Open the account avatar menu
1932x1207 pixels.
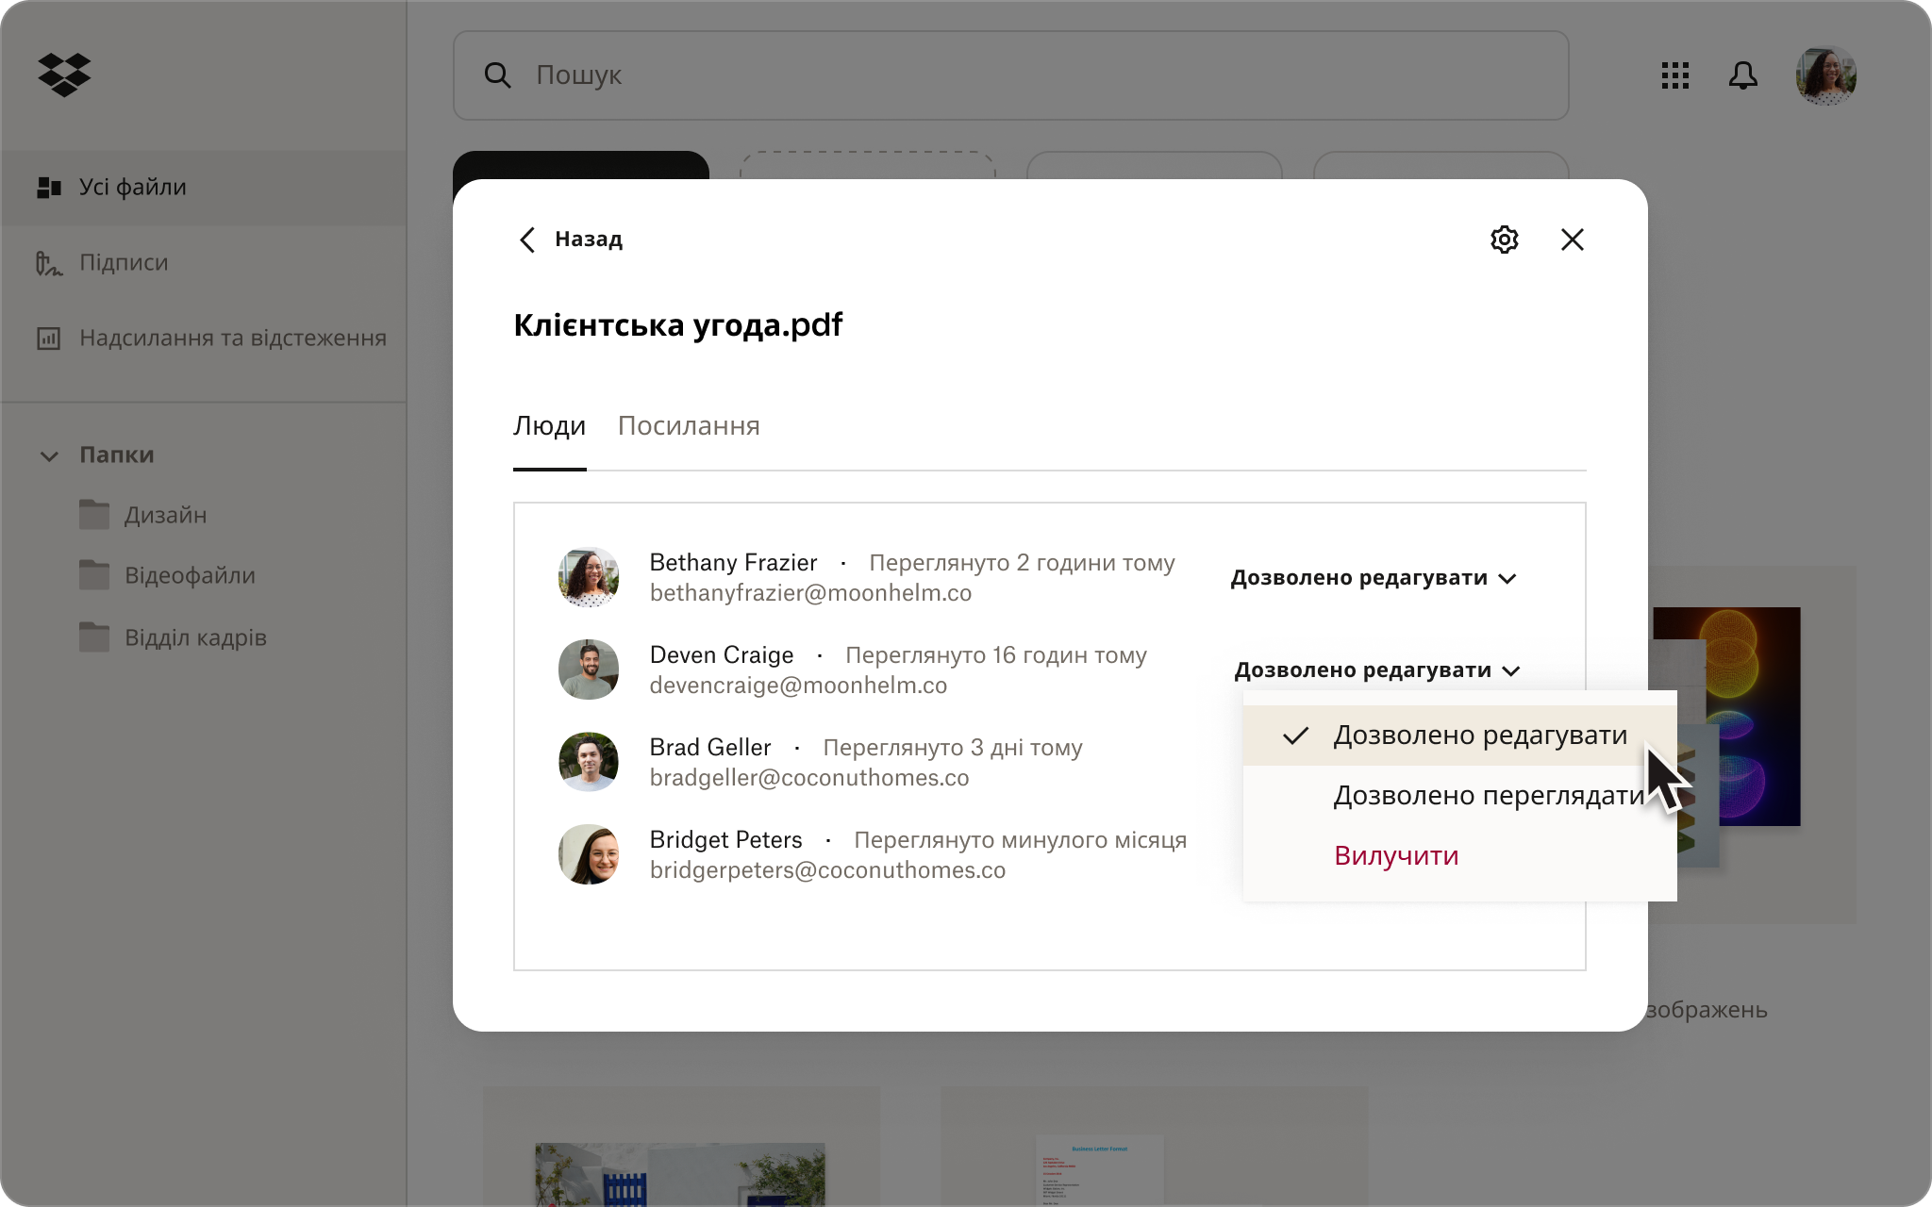(x=1826, y=75)
